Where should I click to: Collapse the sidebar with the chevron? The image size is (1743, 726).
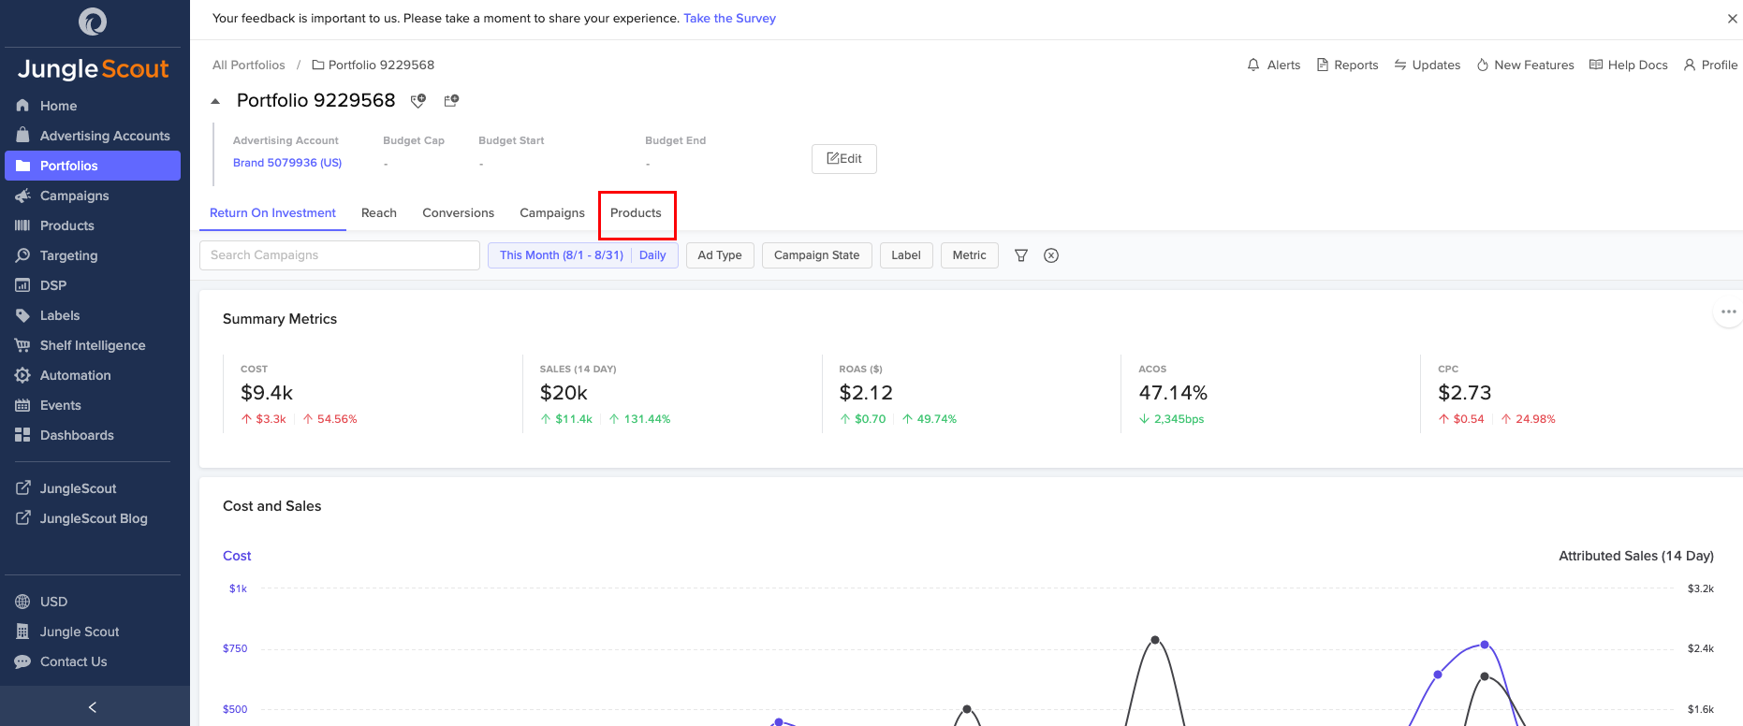tap(93, 707)
